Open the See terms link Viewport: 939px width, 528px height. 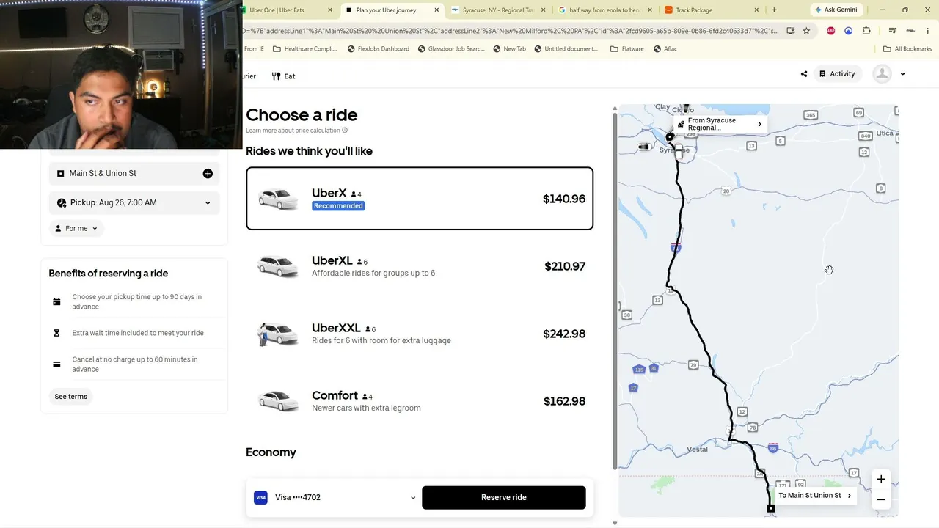(71, 397)
